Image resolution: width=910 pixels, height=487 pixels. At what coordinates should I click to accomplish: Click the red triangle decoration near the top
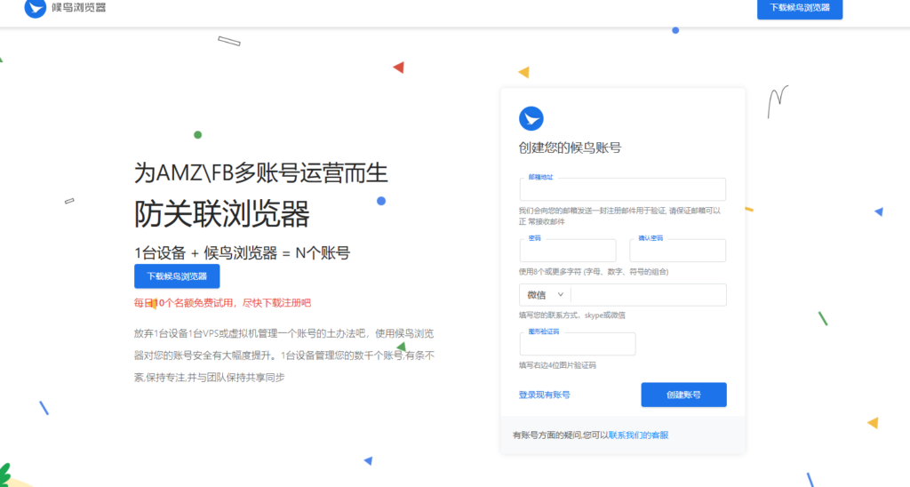coord(399,67)
